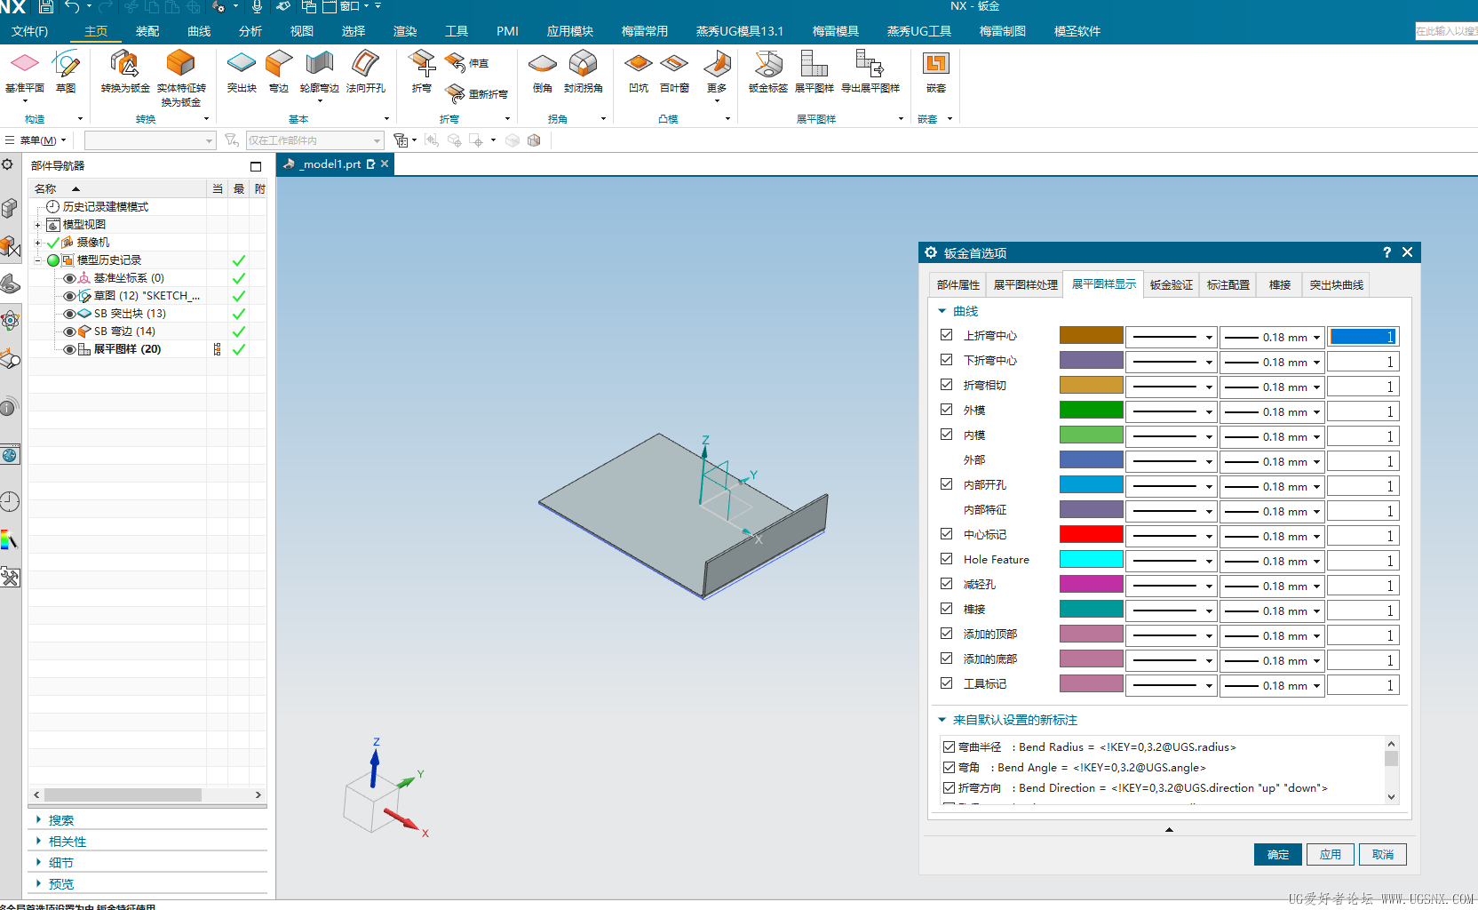The image size is (1478, 910).
Task: Click the 应用 button
Action: (x=1331, y=854)
